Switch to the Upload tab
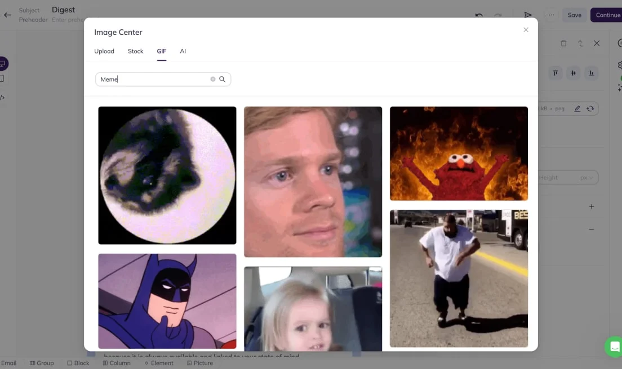Screen dimensions: 622x369 [x=104, y=51]
